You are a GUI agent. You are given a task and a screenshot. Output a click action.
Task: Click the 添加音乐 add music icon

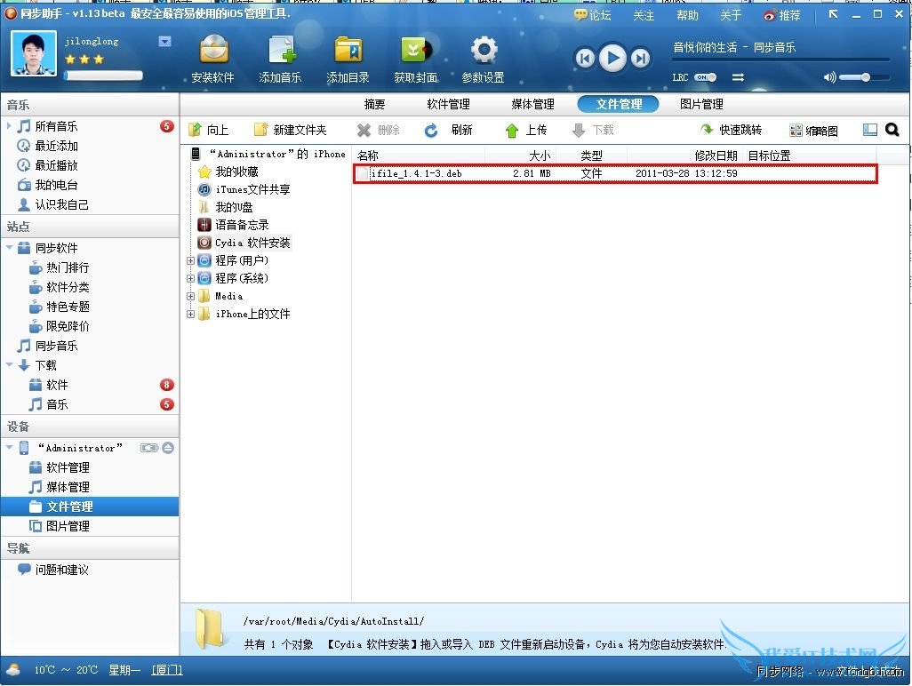(280, 59)
